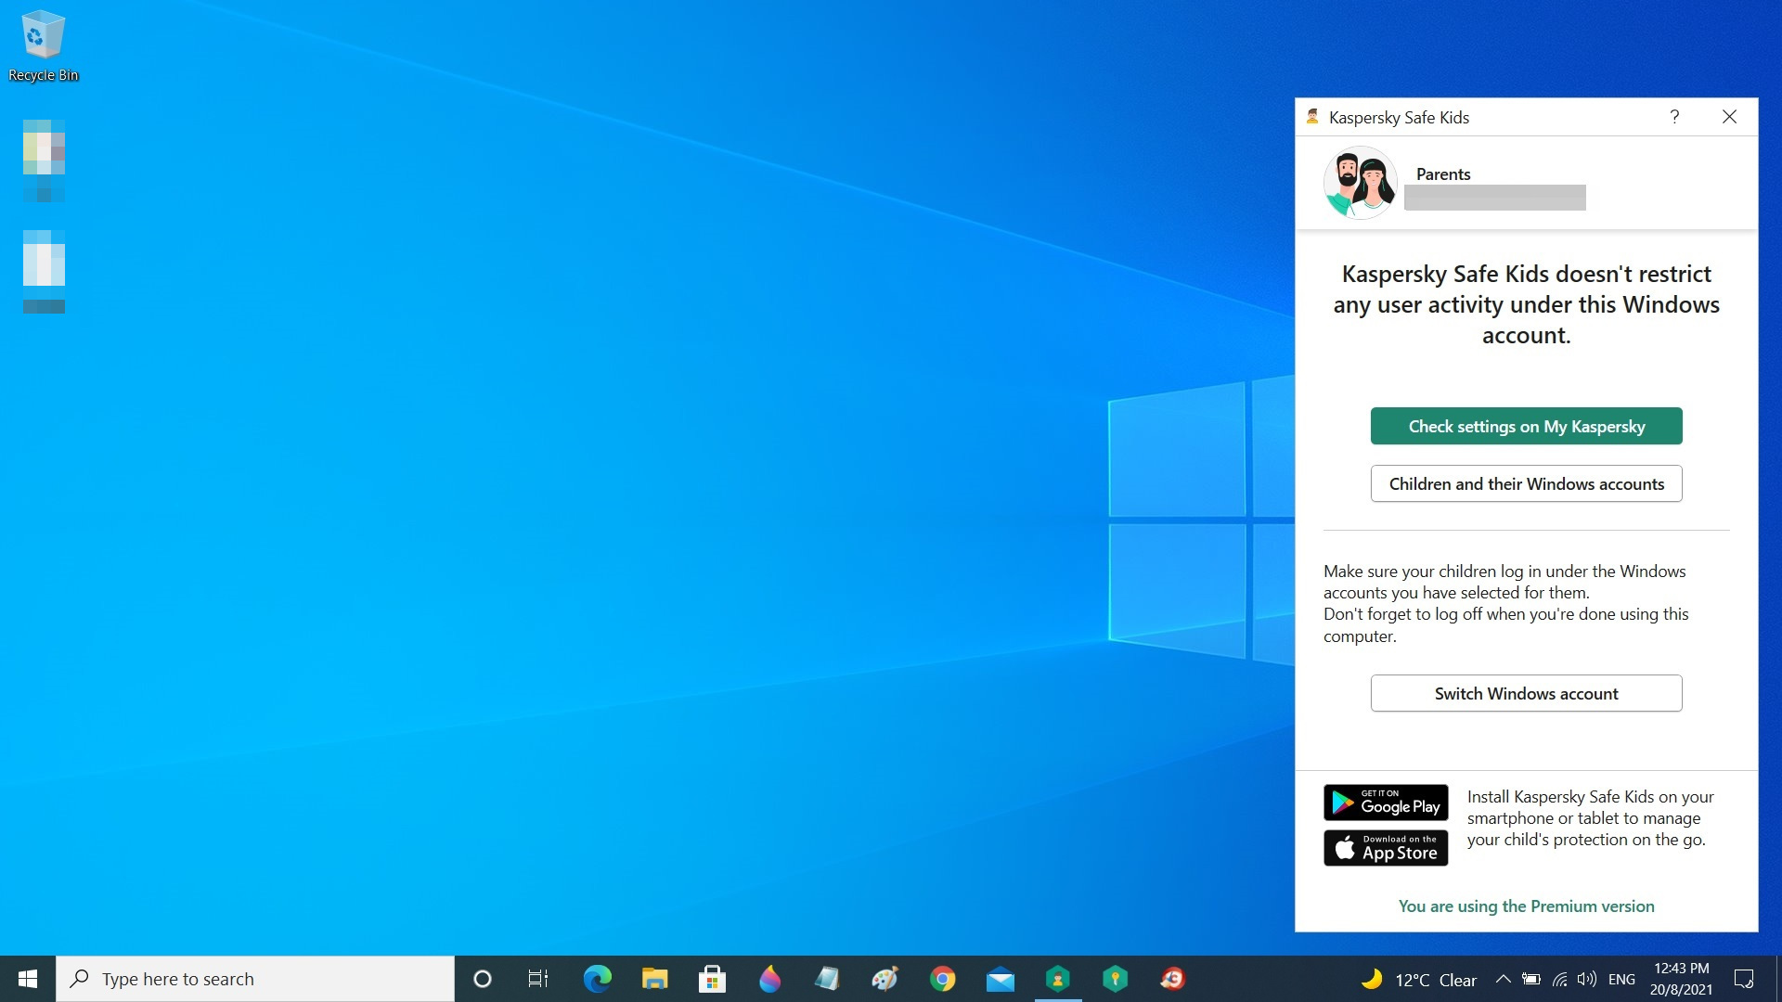Image resolution: width=1782 pixels, height=1002 pixels.
Task: Open the notepad-style app on taskbar
Action: click(x=827, y=979)
